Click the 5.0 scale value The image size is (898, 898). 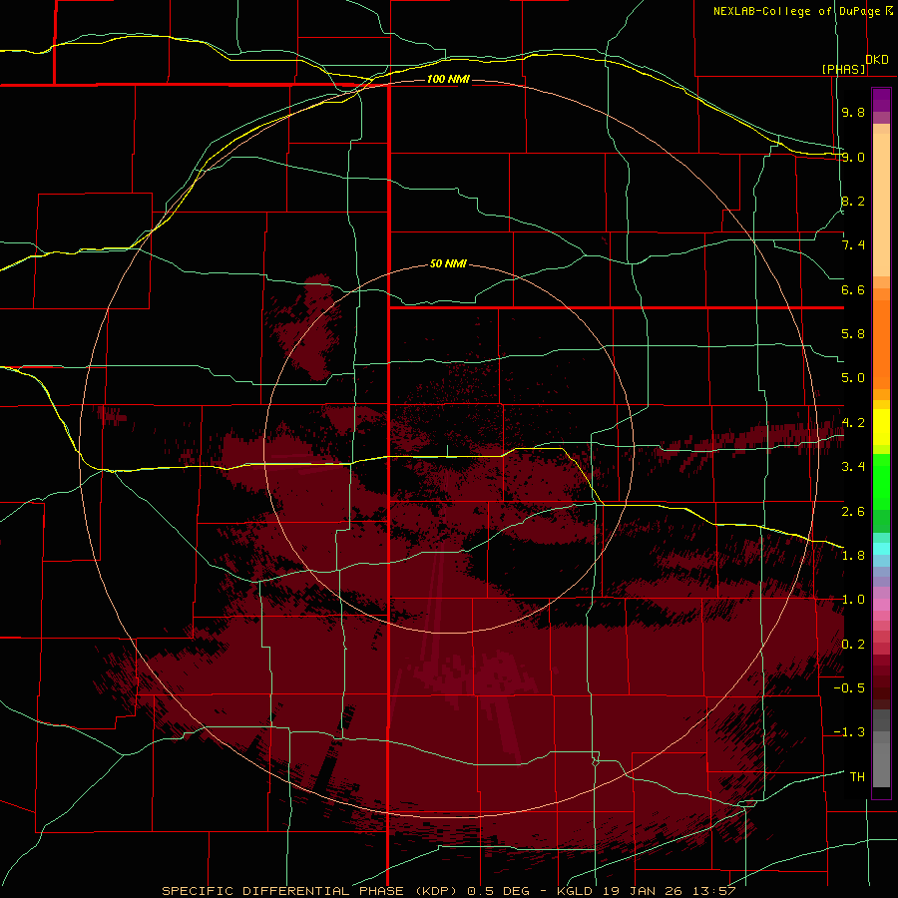853,378
